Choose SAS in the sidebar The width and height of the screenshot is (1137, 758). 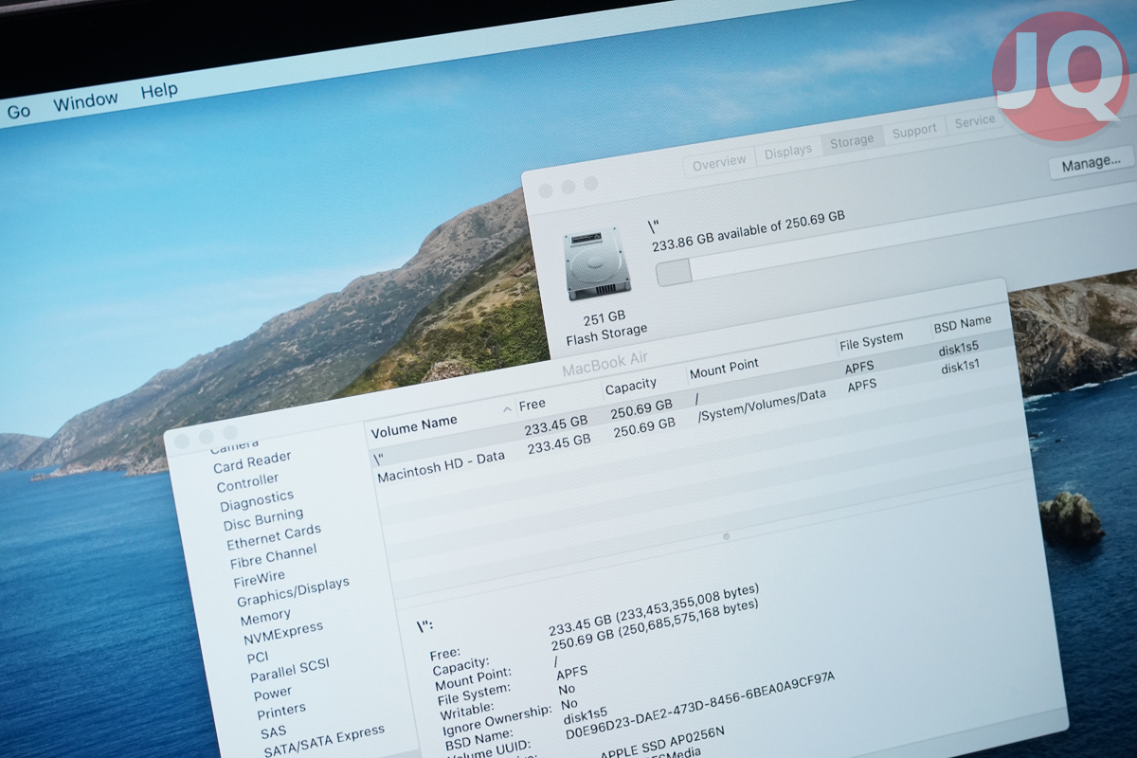tap(273, 731)
